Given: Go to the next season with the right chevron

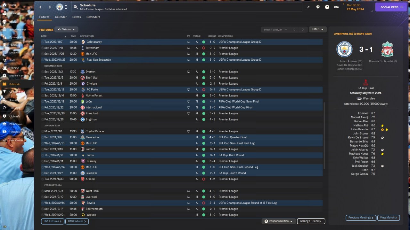Looking at the screenshot, I should click(303, 29).
